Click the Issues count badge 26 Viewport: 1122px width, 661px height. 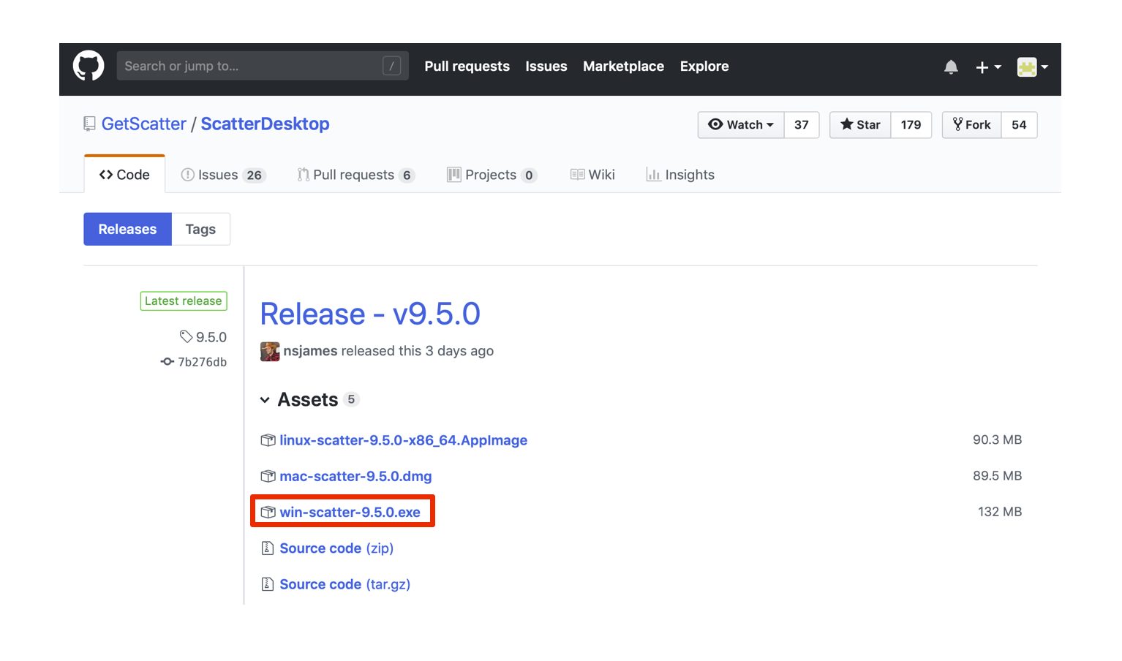pos(254,175)
